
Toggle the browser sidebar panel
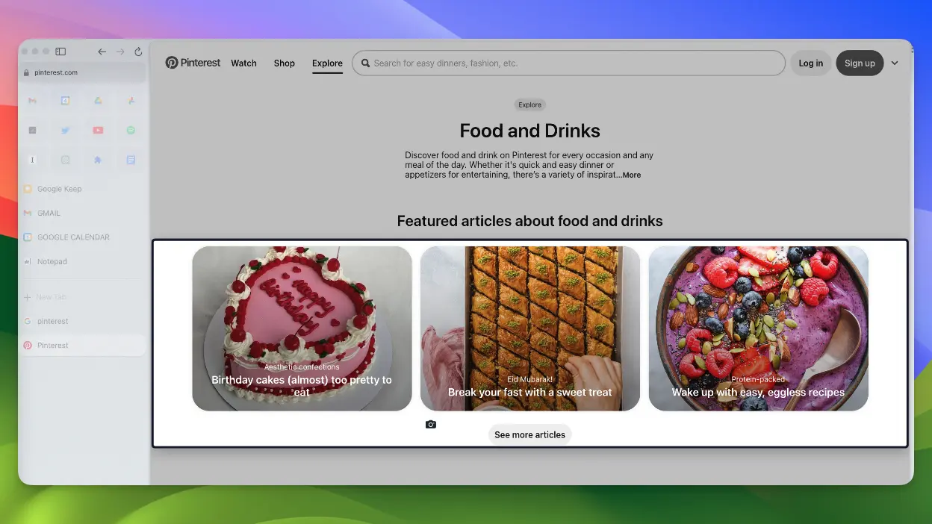(x=60, y=52)
